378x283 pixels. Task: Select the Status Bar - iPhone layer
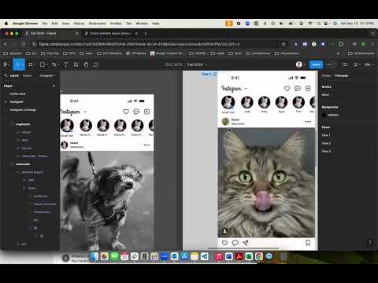(35, 156)
